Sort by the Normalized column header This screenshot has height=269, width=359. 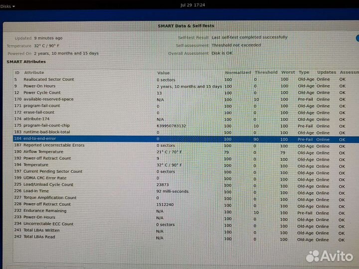(x=238, y=73)
